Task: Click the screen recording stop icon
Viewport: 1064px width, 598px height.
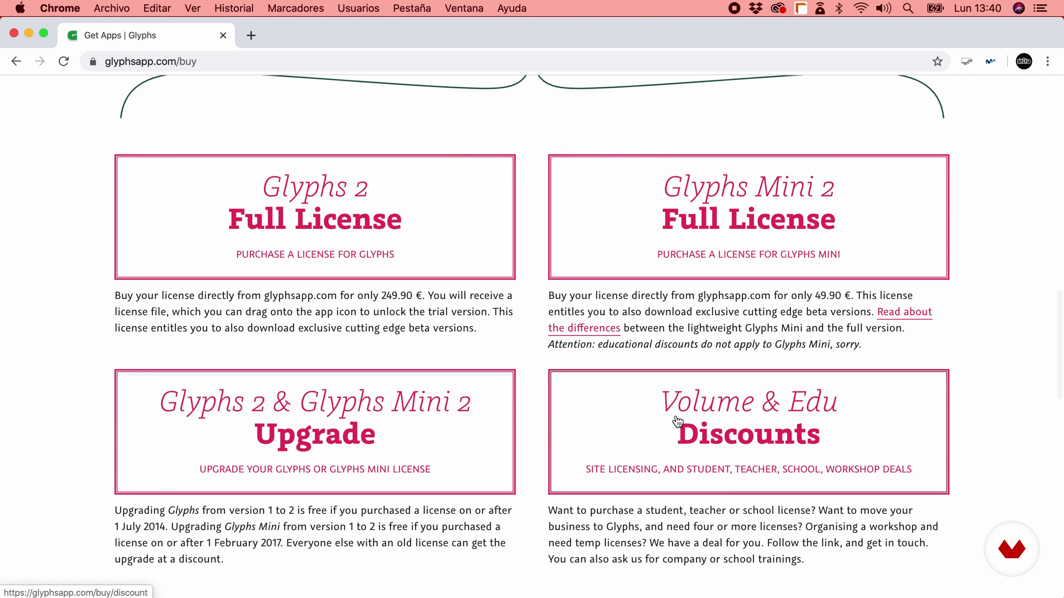Action: [x=734, y=8]
